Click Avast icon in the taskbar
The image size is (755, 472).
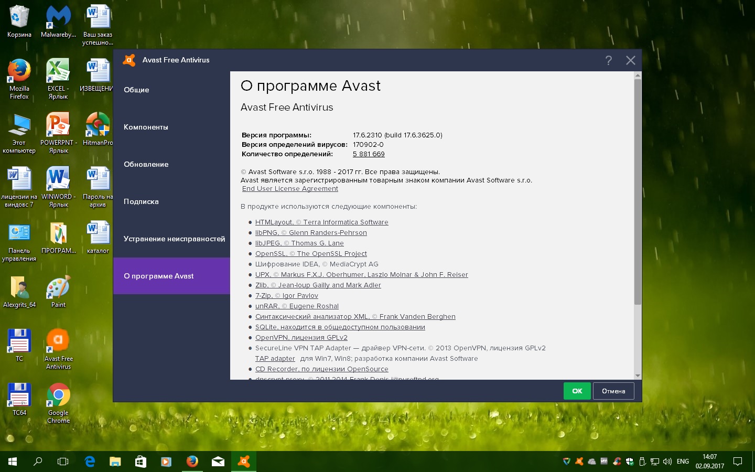(244, 462)
